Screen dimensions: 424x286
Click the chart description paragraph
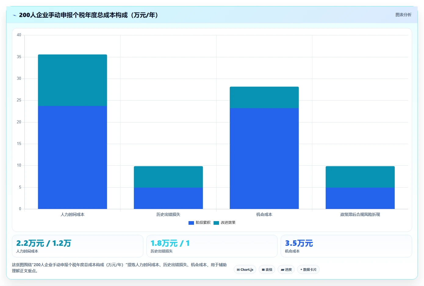point(119,268)
